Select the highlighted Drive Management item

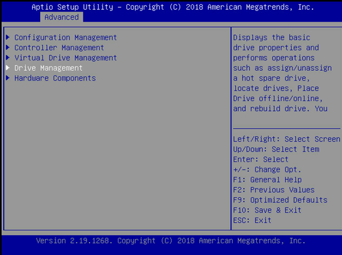point(48,68)
